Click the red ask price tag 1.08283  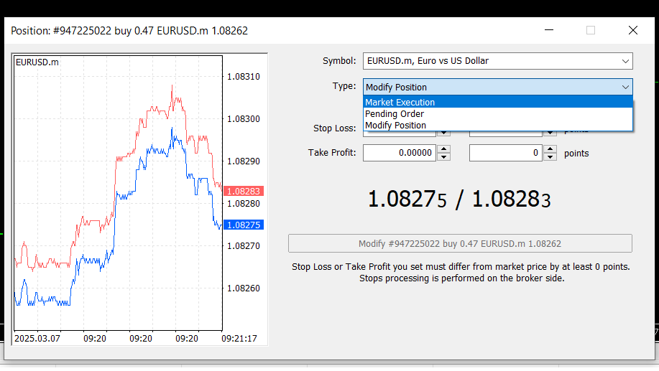244,191
